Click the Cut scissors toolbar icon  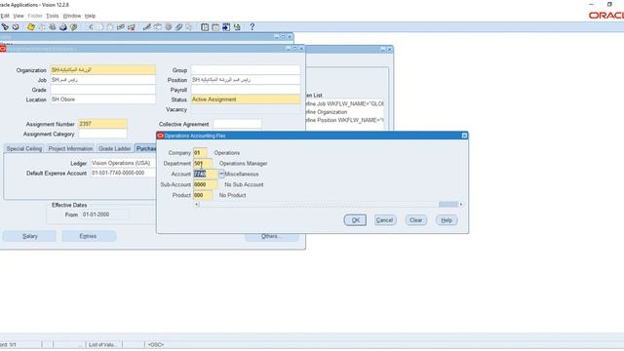91,27
